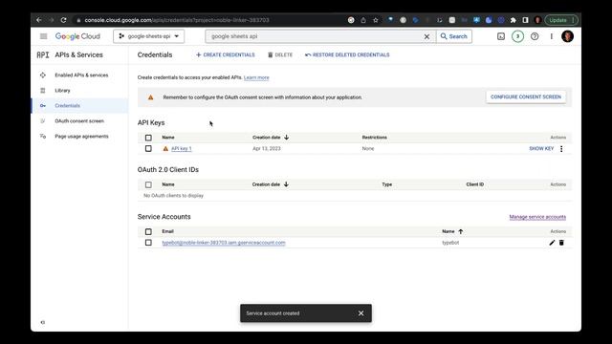Click the browser back arrow

[x=39, y=20]
